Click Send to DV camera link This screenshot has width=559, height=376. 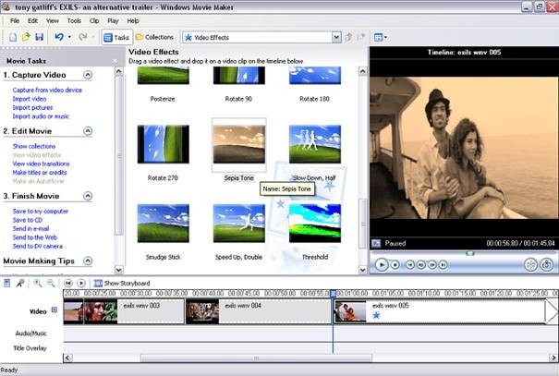click(38, 247)
